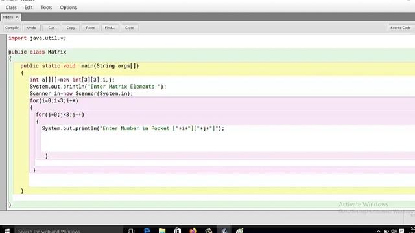Click the 'Scanner in=new Scanner(System.in);' line
The height and width of the screenshot is (233, 415).
point(81,93)
